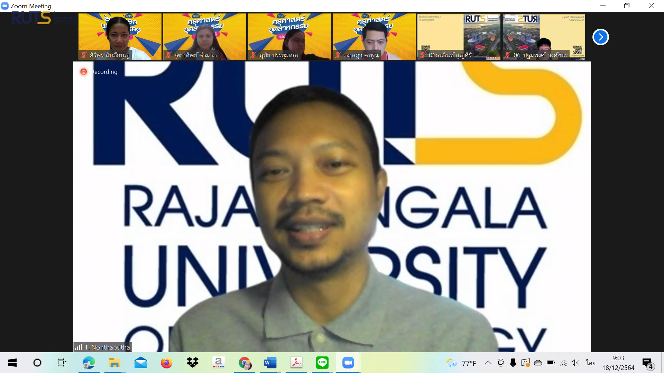Image resolution: width=664 pixels, height=373 pixels.
Task: Switch to Microsoft Word on taskbar
Action: click(x=270, y=363)
